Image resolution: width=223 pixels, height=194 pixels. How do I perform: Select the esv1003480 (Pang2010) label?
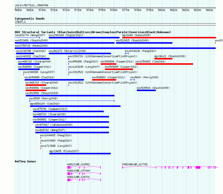[56, 141]
